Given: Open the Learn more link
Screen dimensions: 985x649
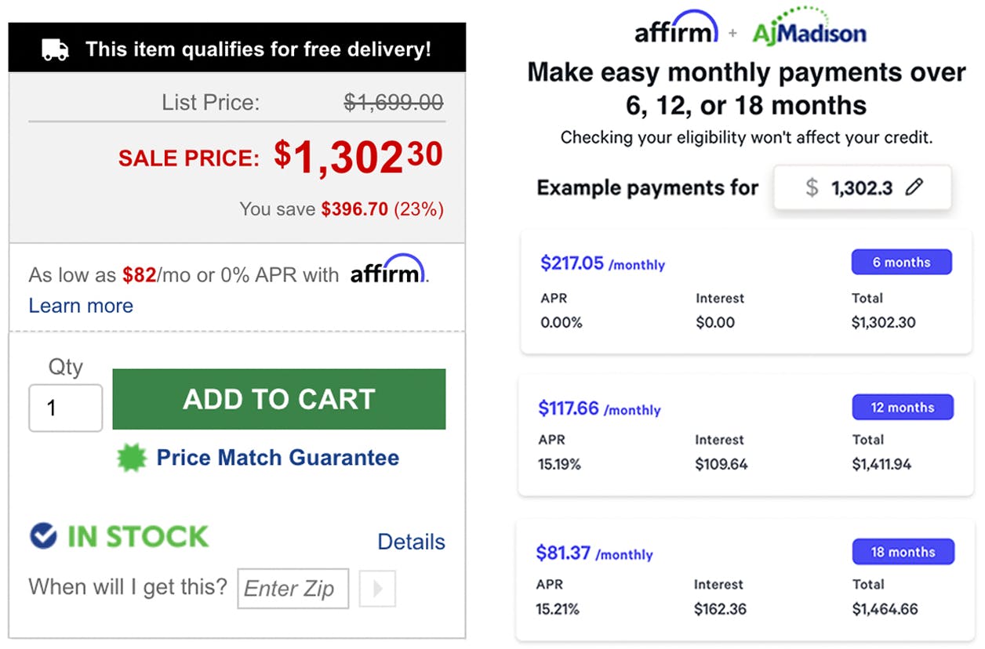Looking at the screenshot, I should click(81, 306).
